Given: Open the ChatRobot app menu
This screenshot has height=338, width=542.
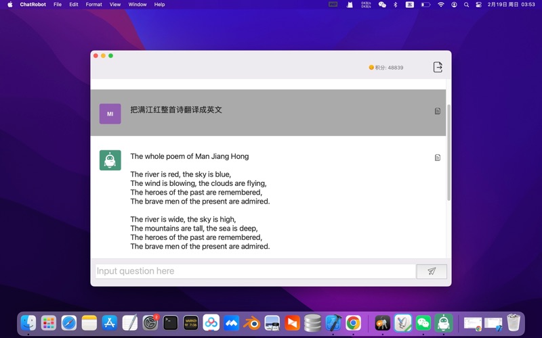Looking at the screenshot, I should click(x=33, y=5).
